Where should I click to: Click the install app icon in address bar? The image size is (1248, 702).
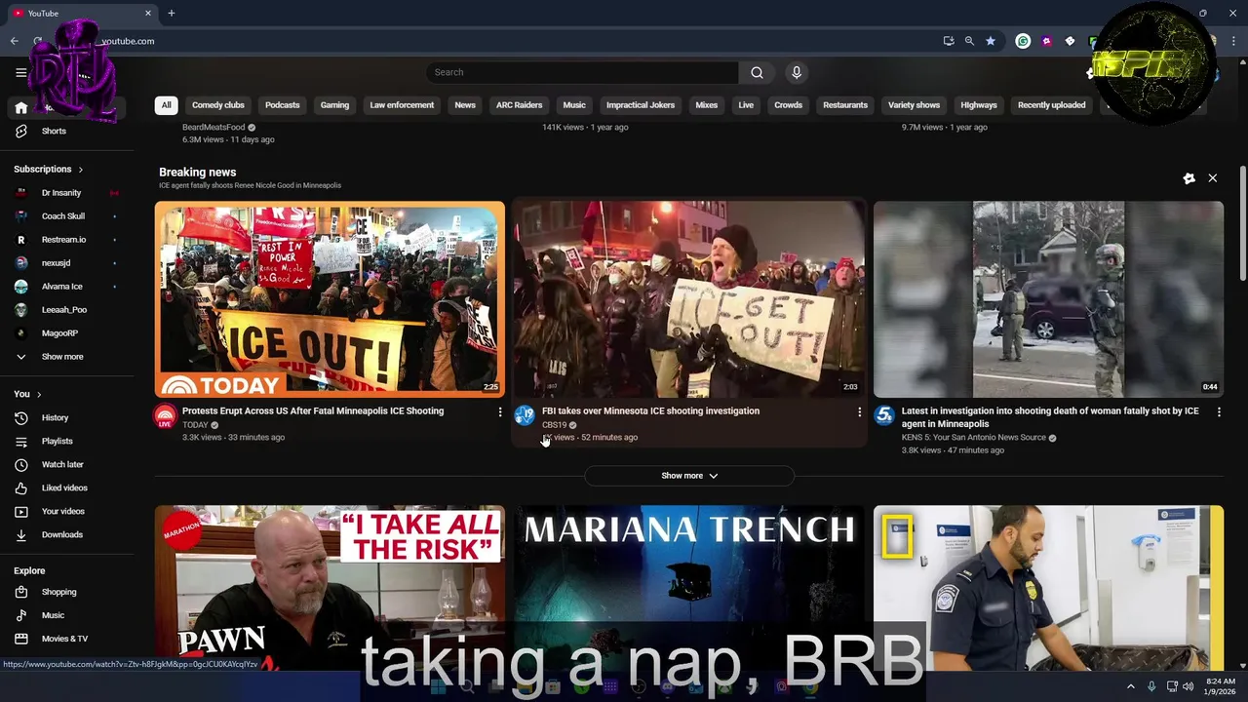949,41
